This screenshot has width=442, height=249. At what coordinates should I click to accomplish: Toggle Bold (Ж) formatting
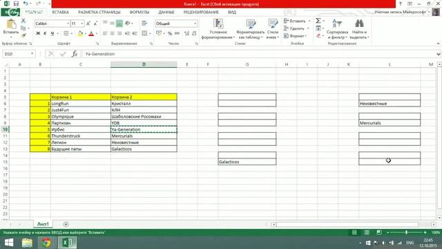tap(38, 34)
